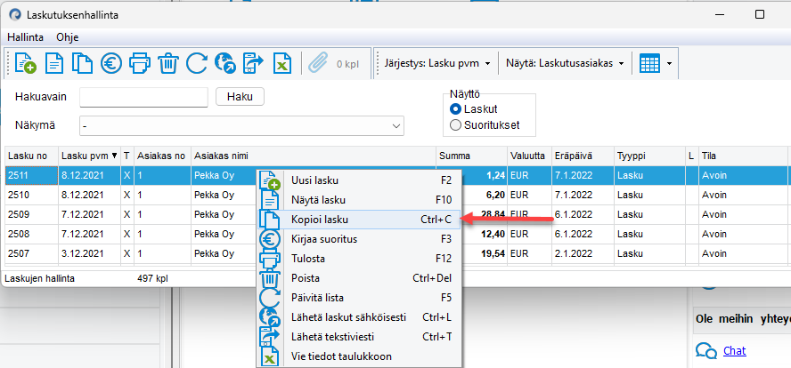Choose Tulosta from context menu

360,259
